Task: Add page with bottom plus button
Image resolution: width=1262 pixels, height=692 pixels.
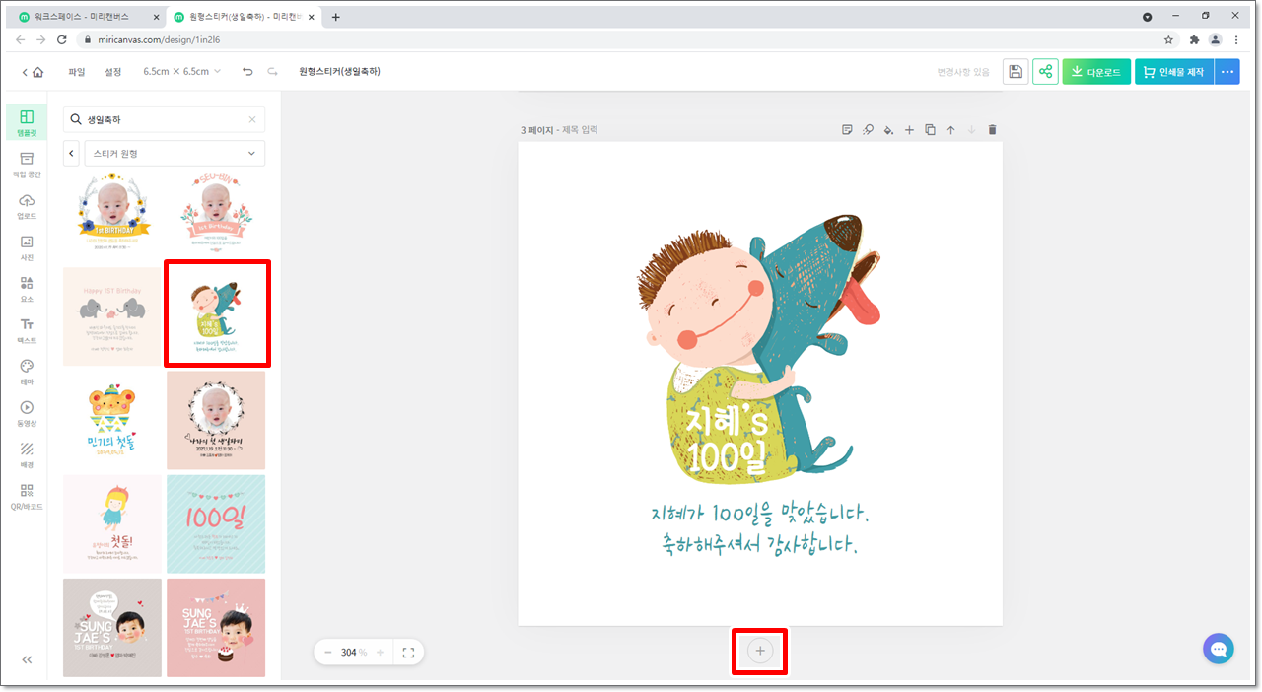Action: tap(759, 651)
